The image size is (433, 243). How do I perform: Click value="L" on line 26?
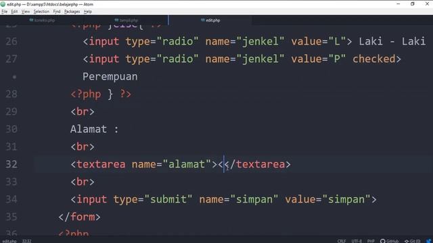pyautogui.click(x=319, y=41)
